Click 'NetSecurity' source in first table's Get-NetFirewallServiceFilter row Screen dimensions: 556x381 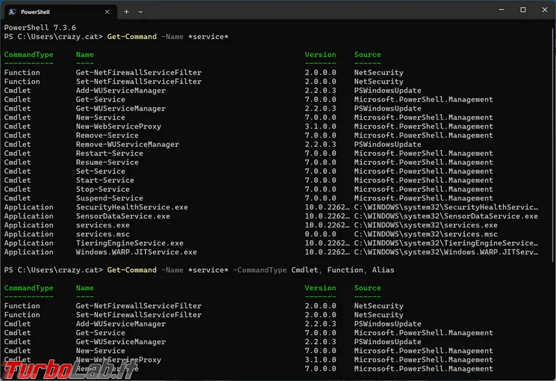tap(379, 72)
